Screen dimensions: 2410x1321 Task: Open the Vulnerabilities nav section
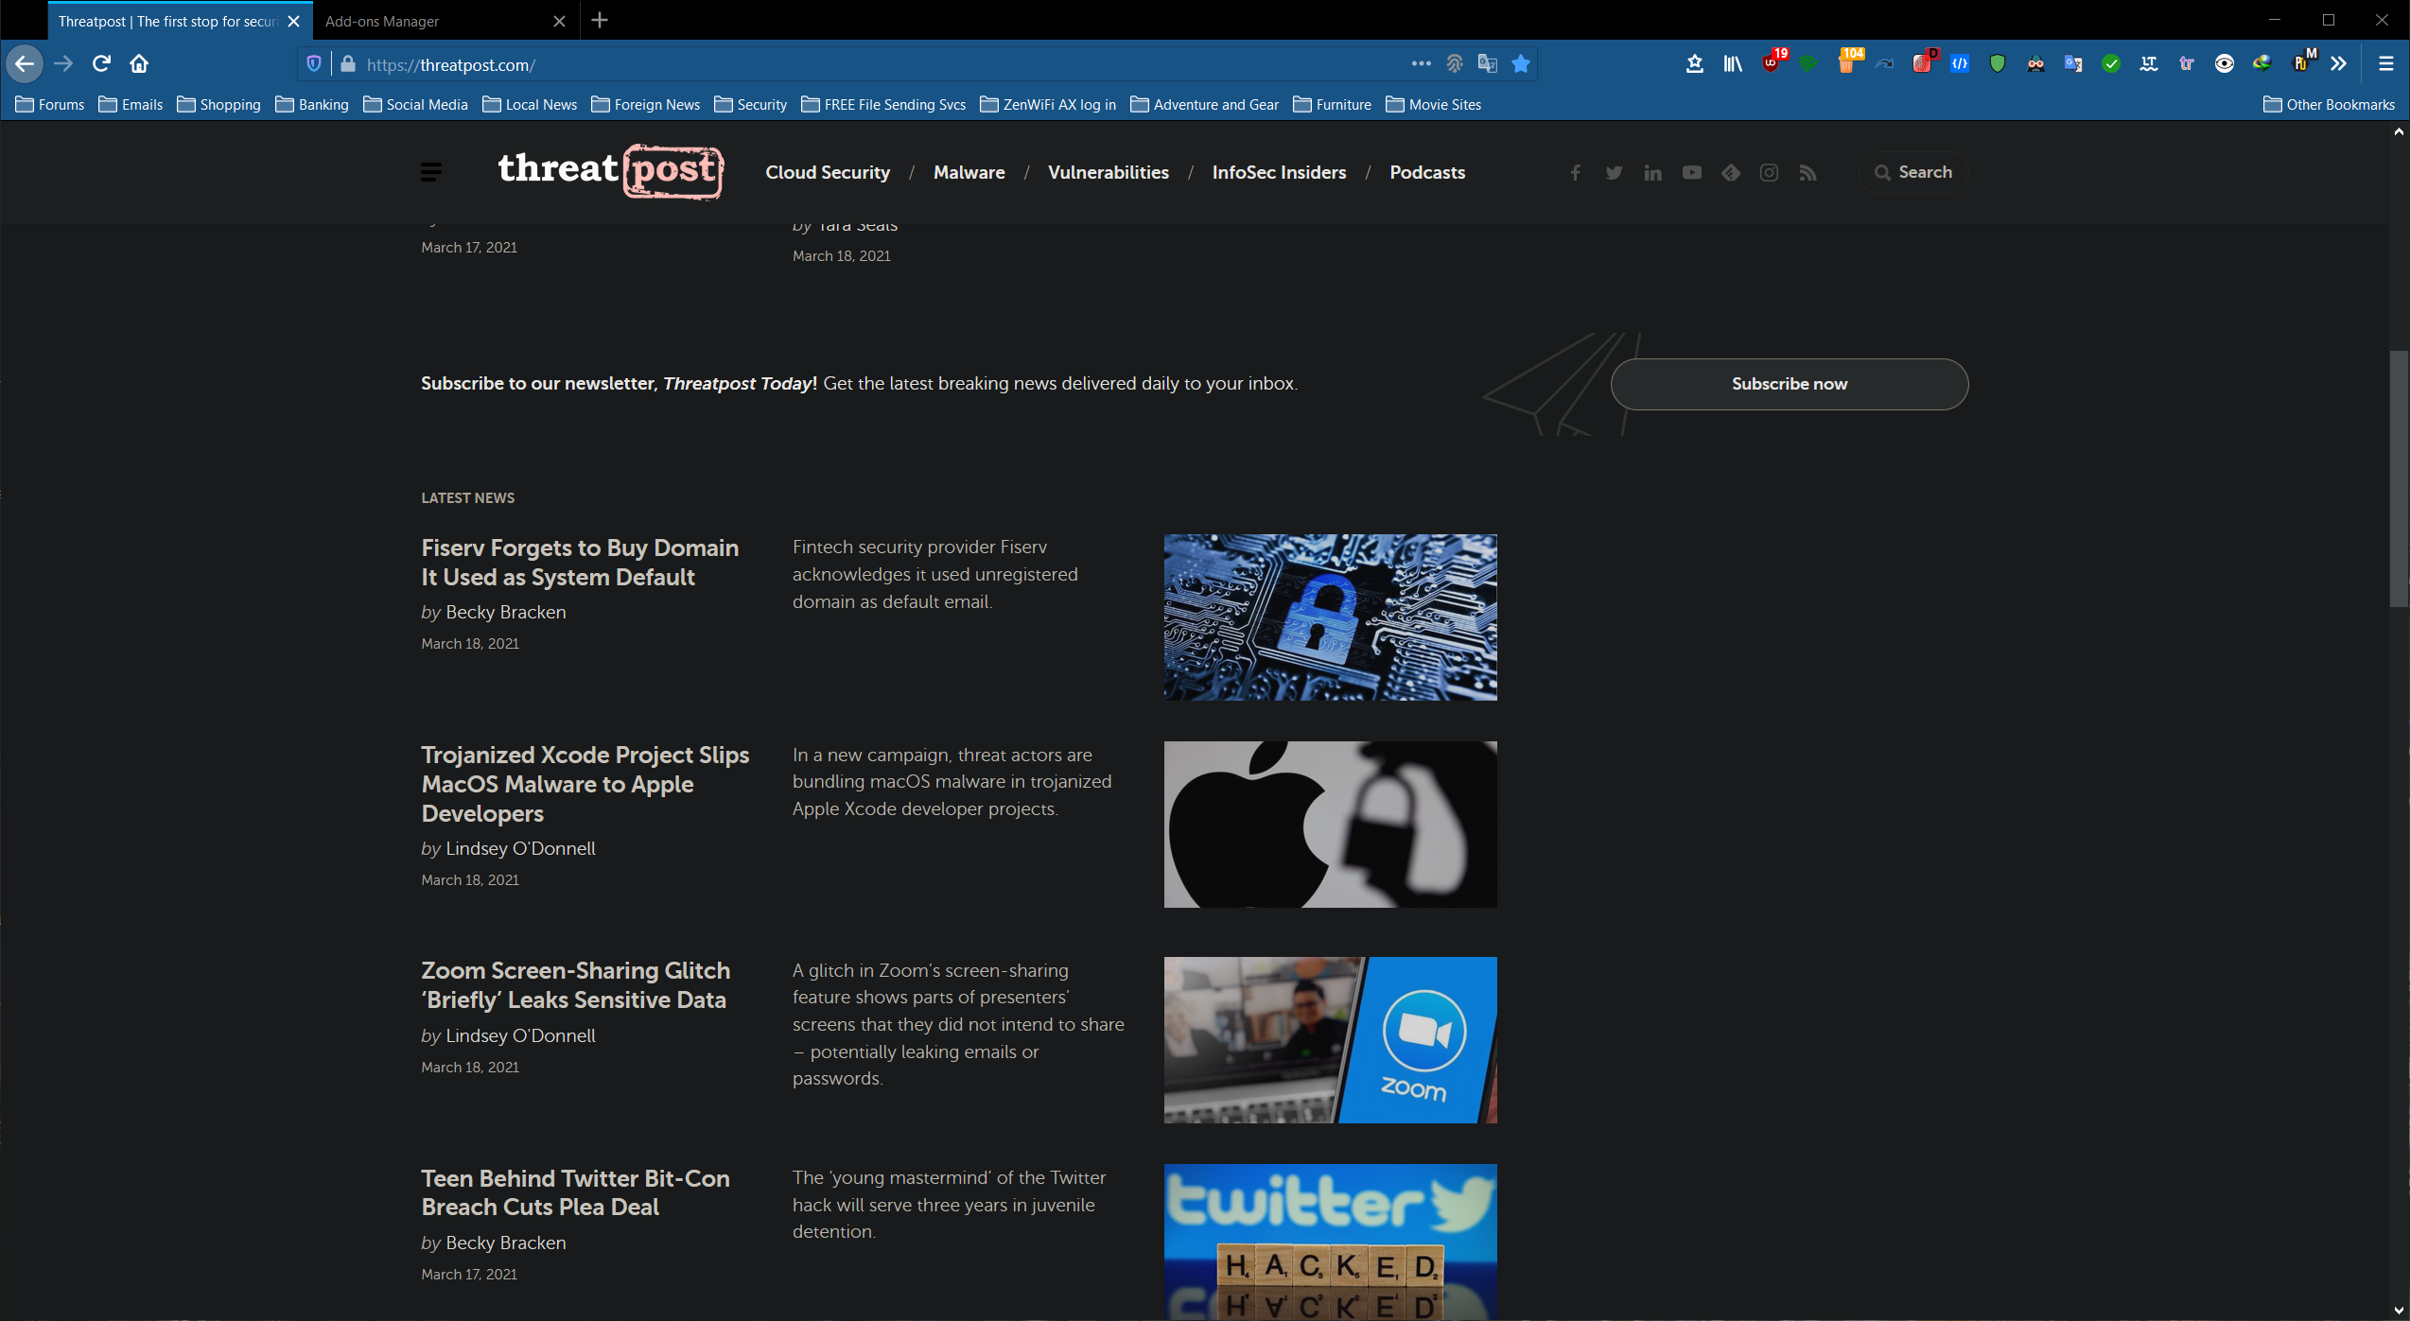[x=1108, y=173]
